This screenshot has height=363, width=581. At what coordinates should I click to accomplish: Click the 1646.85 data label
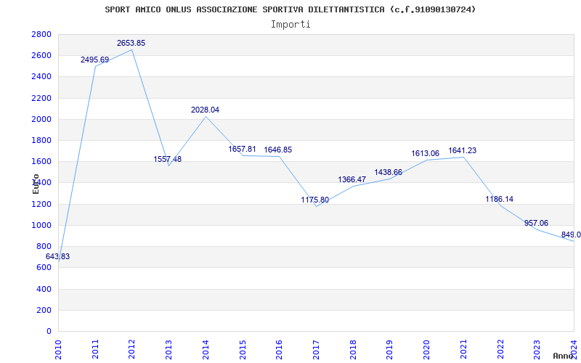(x=278, y=150)
